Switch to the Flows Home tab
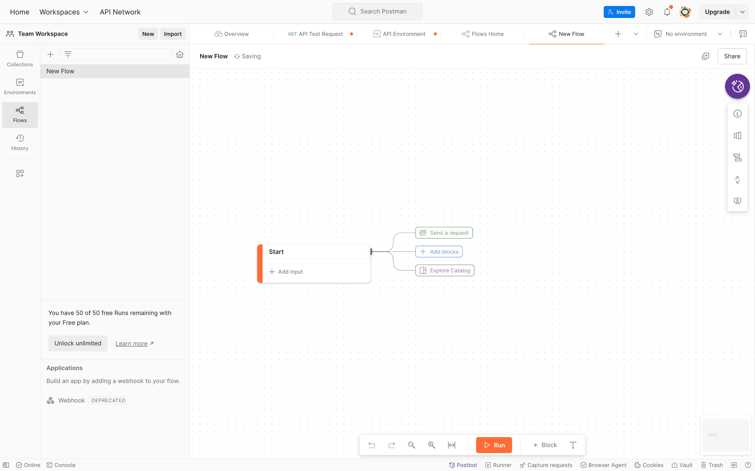 click(x=482, y=34)
